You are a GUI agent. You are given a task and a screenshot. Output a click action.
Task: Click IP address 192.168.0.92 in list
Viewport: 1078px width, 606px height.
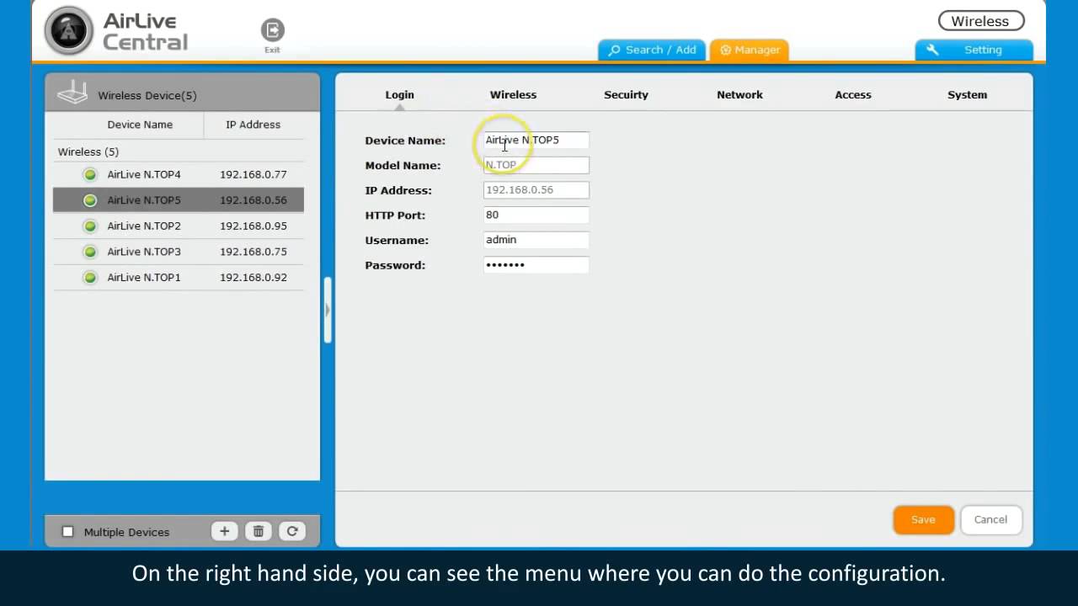(253, 278)
